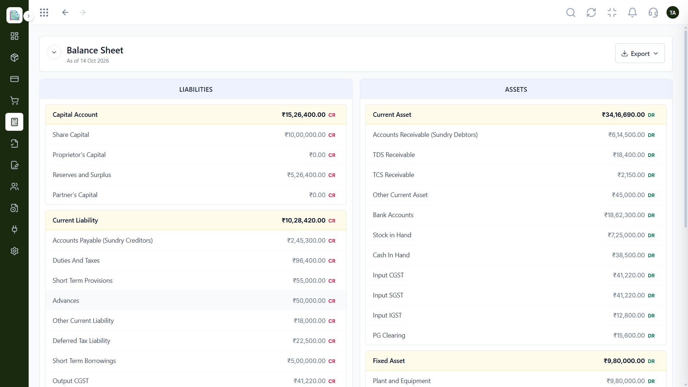
Task: Open the Export dropdown
Action: (x=640, y=53)
